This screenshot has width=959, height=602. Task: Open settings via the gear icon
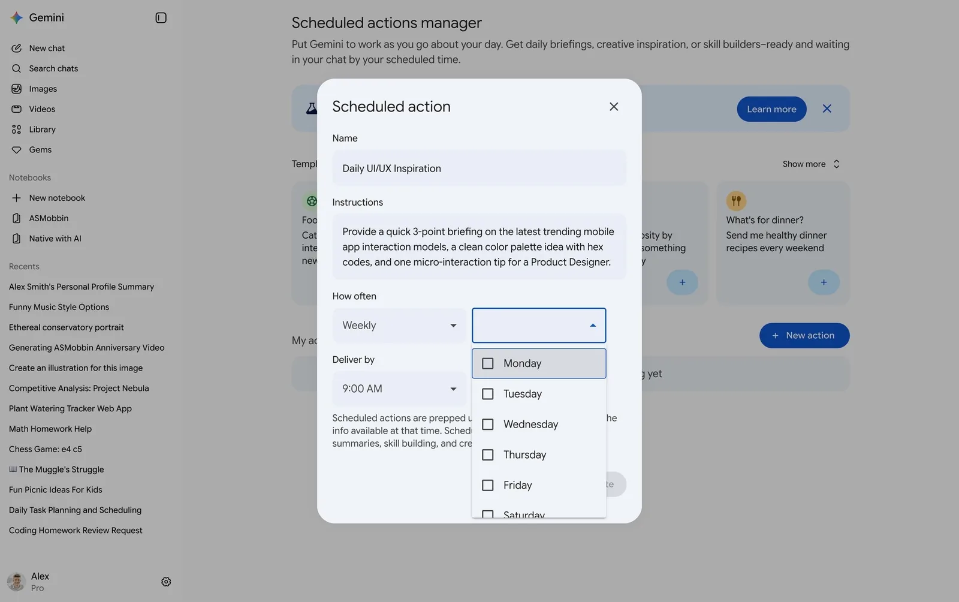pos(166,582)
